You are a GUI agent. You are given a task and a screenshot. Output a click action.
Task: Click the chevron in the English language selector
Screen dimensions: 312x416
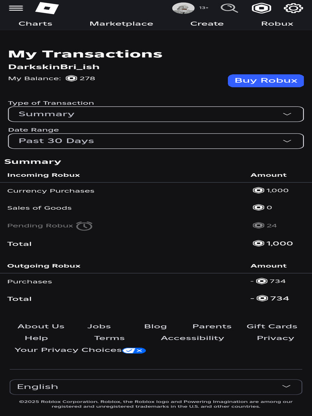(286, 386)
